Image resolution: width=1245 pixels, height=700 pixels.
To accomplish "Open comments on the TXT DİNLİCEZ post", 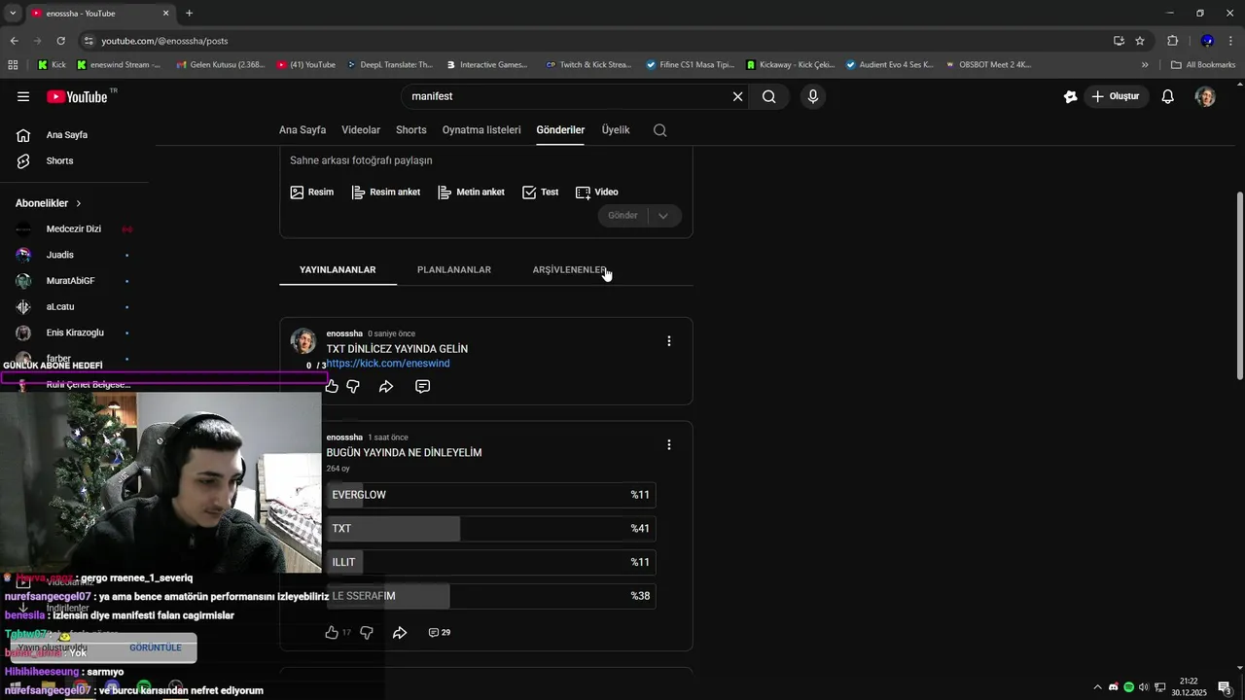I will tap(422, 386).
